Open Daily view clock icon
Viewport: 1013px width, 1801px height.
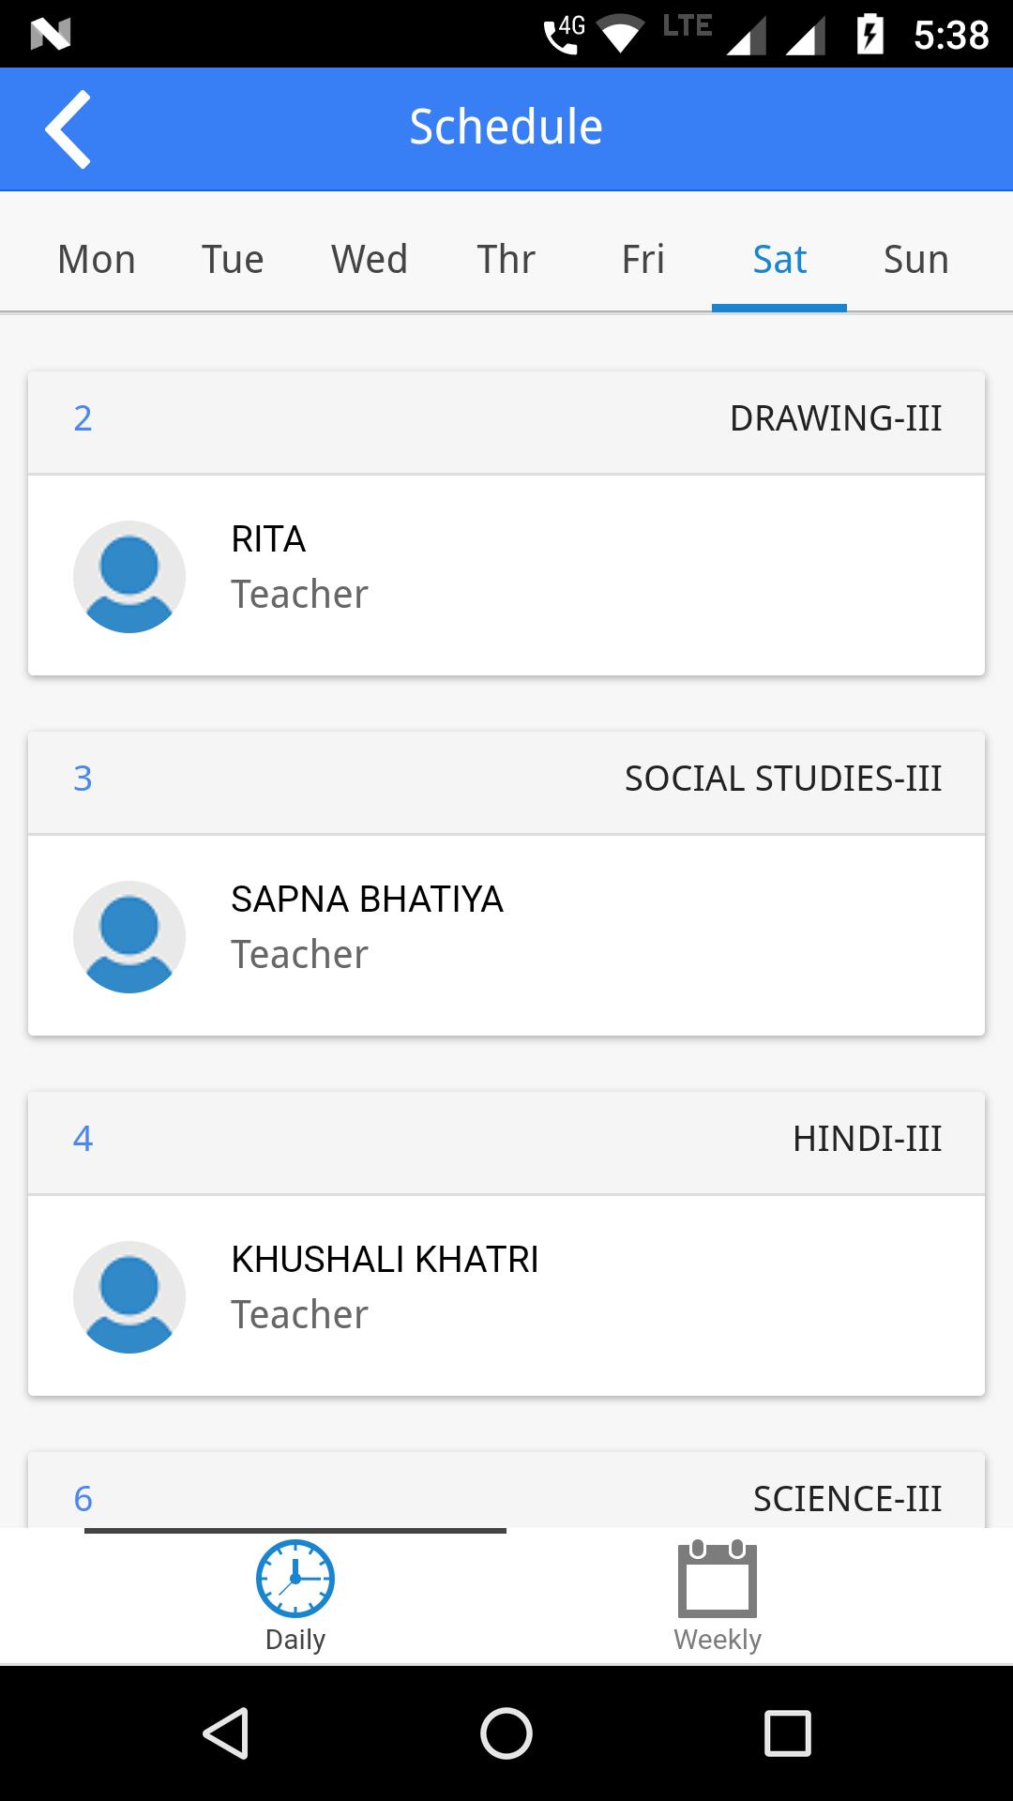tap(295, 1578)
